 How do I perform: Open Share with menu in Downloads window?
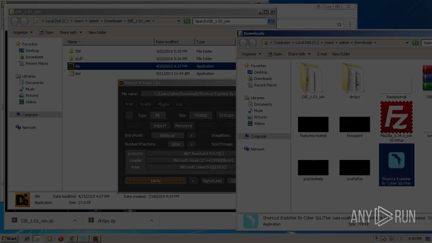(x=299, y=54)
